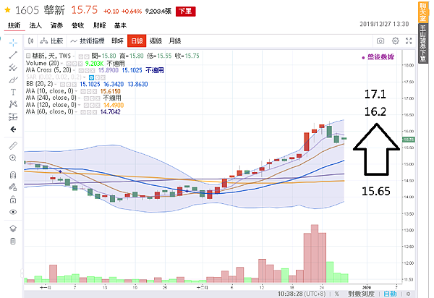Switch to 即時 intraday chart

point(117,41)
